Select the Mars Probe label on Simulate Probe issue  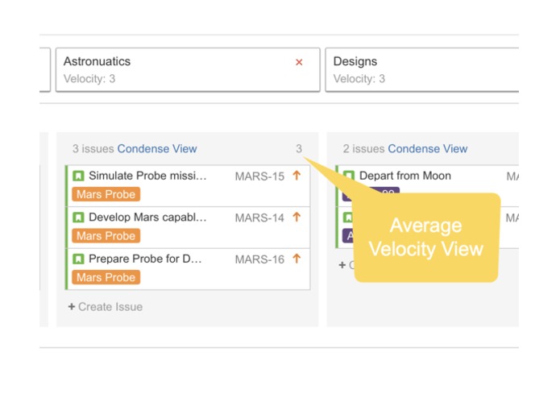[106, 194]
